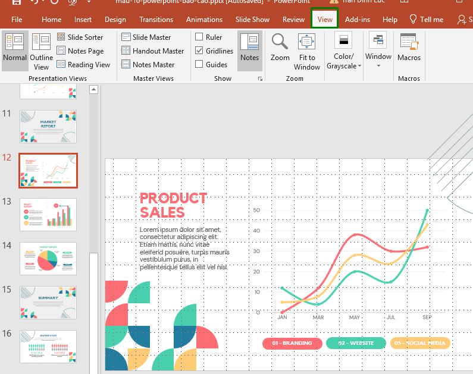Open the Add-ins tab
This screenshot has height=374, width=473.
tap(357, 20)
